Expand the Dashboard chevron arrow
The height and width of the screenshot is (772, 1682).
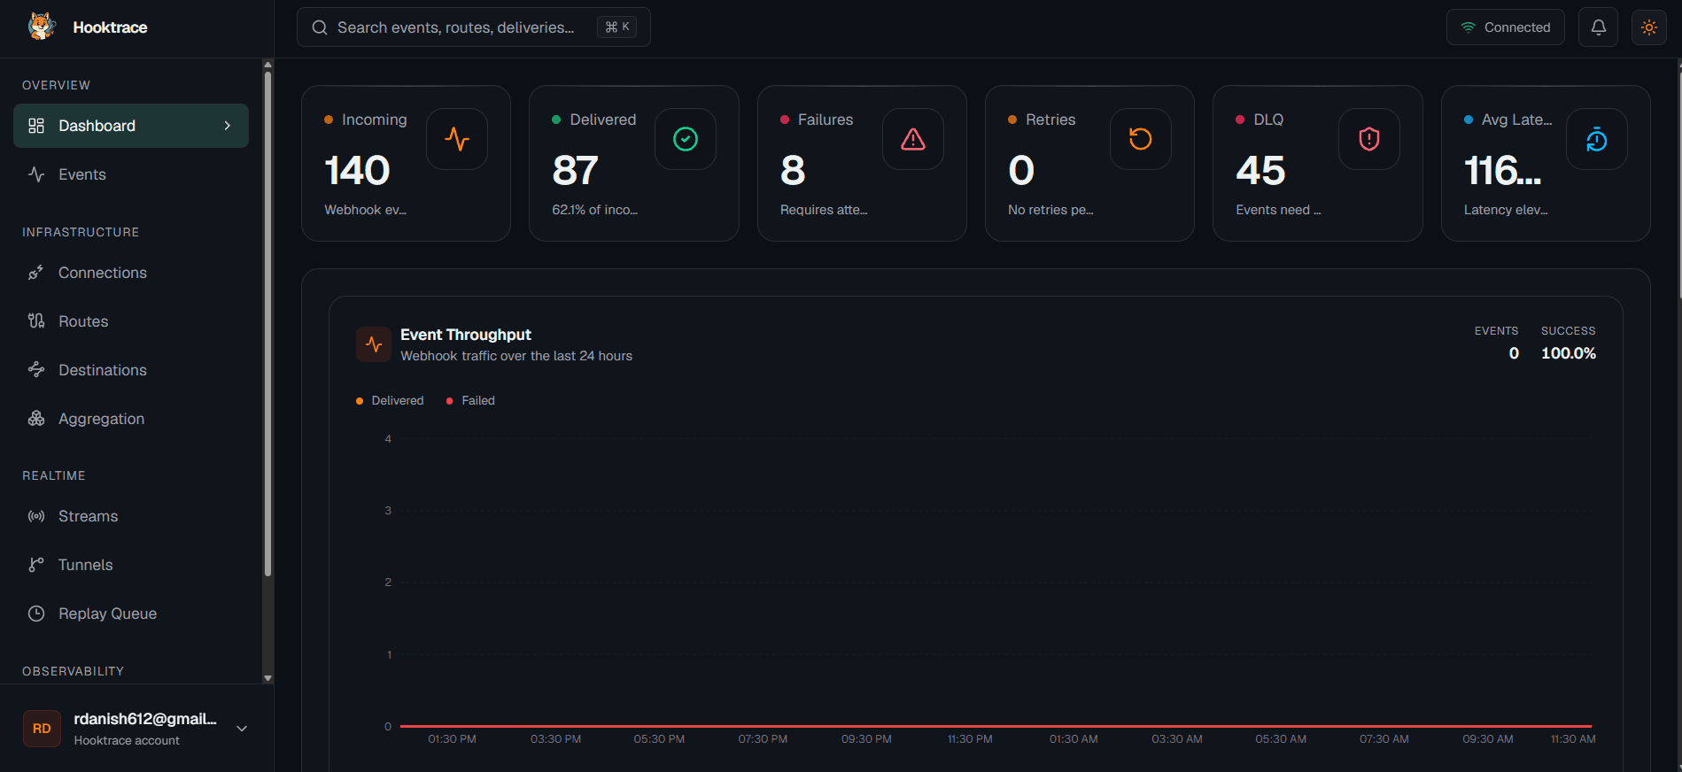click(x=228, y=126)
